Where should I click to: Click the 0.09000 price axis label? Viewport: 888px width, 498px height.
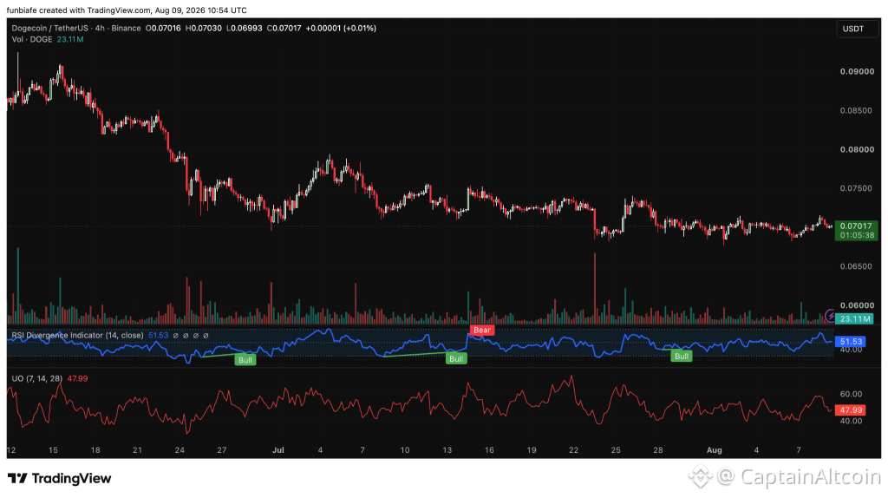coord(856,72)
